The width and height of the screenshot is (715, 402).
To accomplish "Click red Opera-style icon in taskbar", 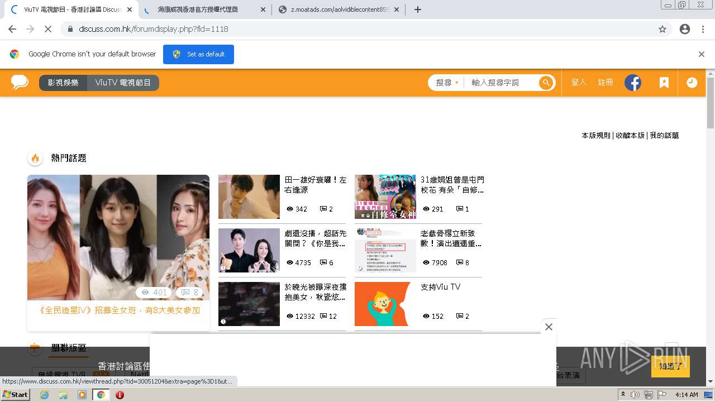I will [120, 395].
